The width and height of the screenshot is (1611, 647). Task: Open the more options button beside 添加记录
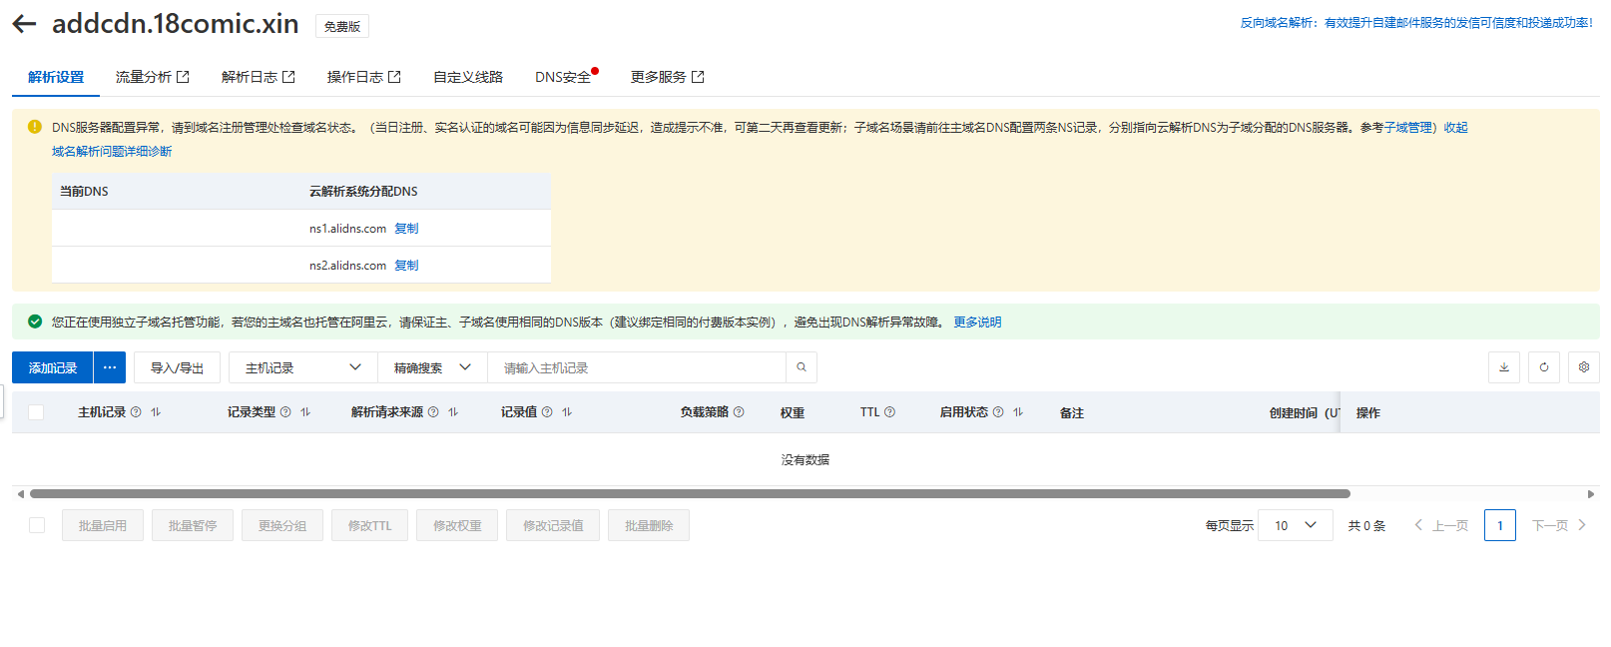click(110, 367)
